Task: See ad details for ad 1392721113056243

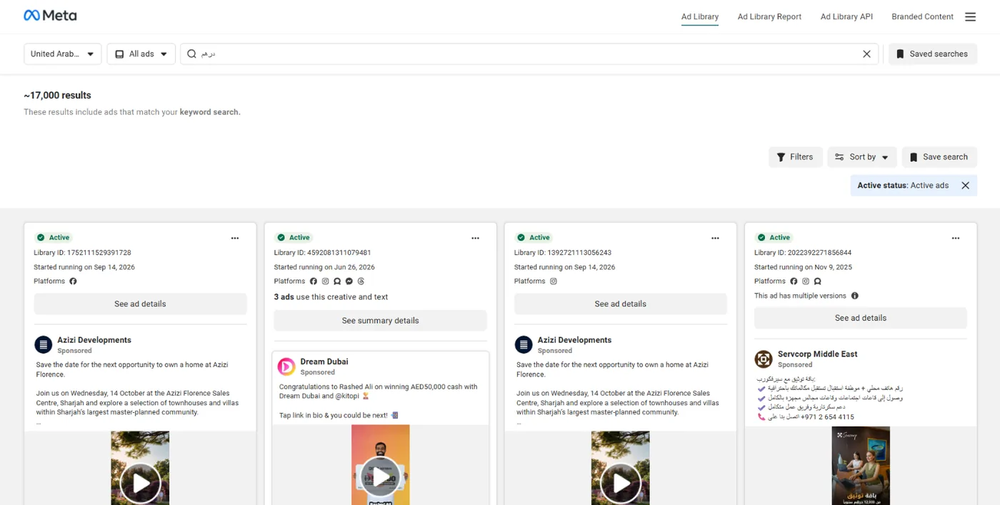Action: pos(620,304)
